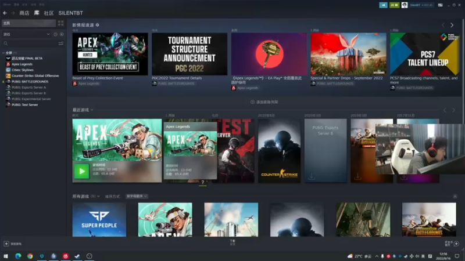Open the 库 (Library) tab
465x261 pixels.
click(37, 13)
